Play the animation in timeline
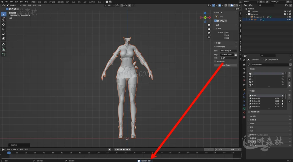The width and height of the screenshot is (293, 162). click(124, 149)
